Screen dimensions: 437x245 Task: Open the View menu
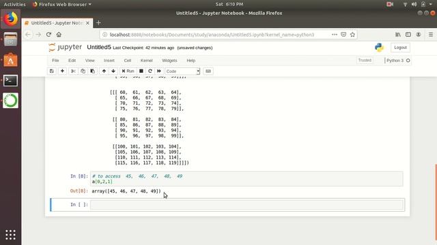click(89, 61)
